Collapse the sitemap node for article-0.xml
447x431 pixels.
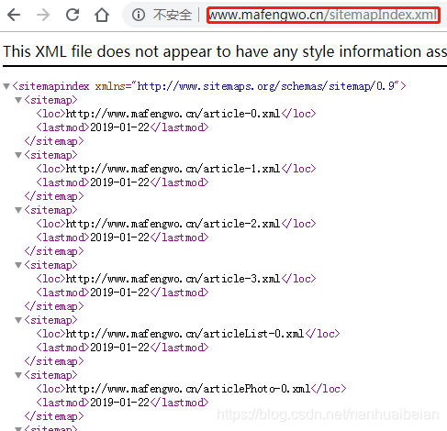coord(18,100)
